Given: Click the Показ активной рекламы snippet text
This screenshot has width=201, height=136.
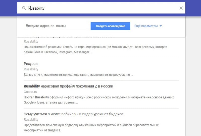Looking at the screenshot, I should point(95,49).
